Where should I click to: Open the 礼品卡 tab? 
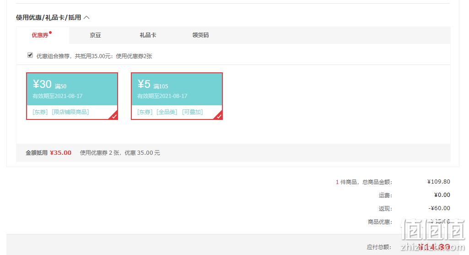pyautogui.click(x=148, y=35)
